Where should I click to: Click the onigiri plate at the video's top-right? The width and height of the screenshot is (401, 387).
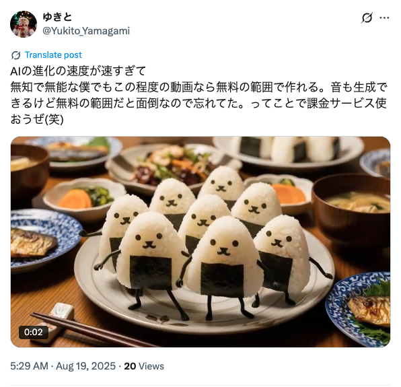point(289,152)
